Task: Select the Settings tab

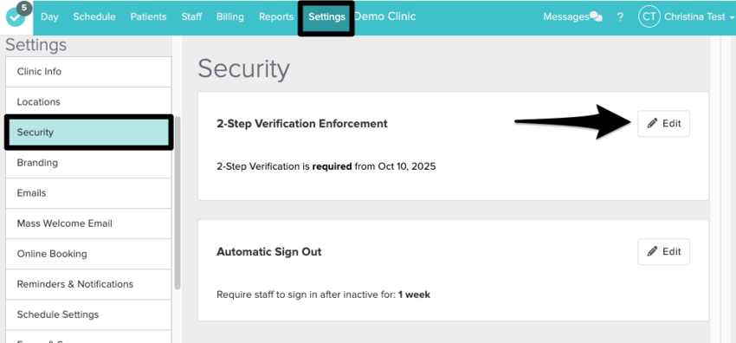Action: point(326,17)
